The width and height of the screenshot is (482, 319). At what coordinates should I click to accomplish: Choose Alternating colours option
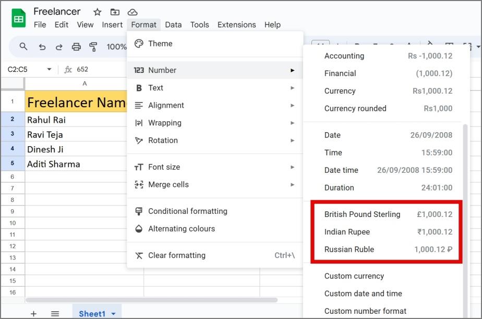click(x=215, y=228)
